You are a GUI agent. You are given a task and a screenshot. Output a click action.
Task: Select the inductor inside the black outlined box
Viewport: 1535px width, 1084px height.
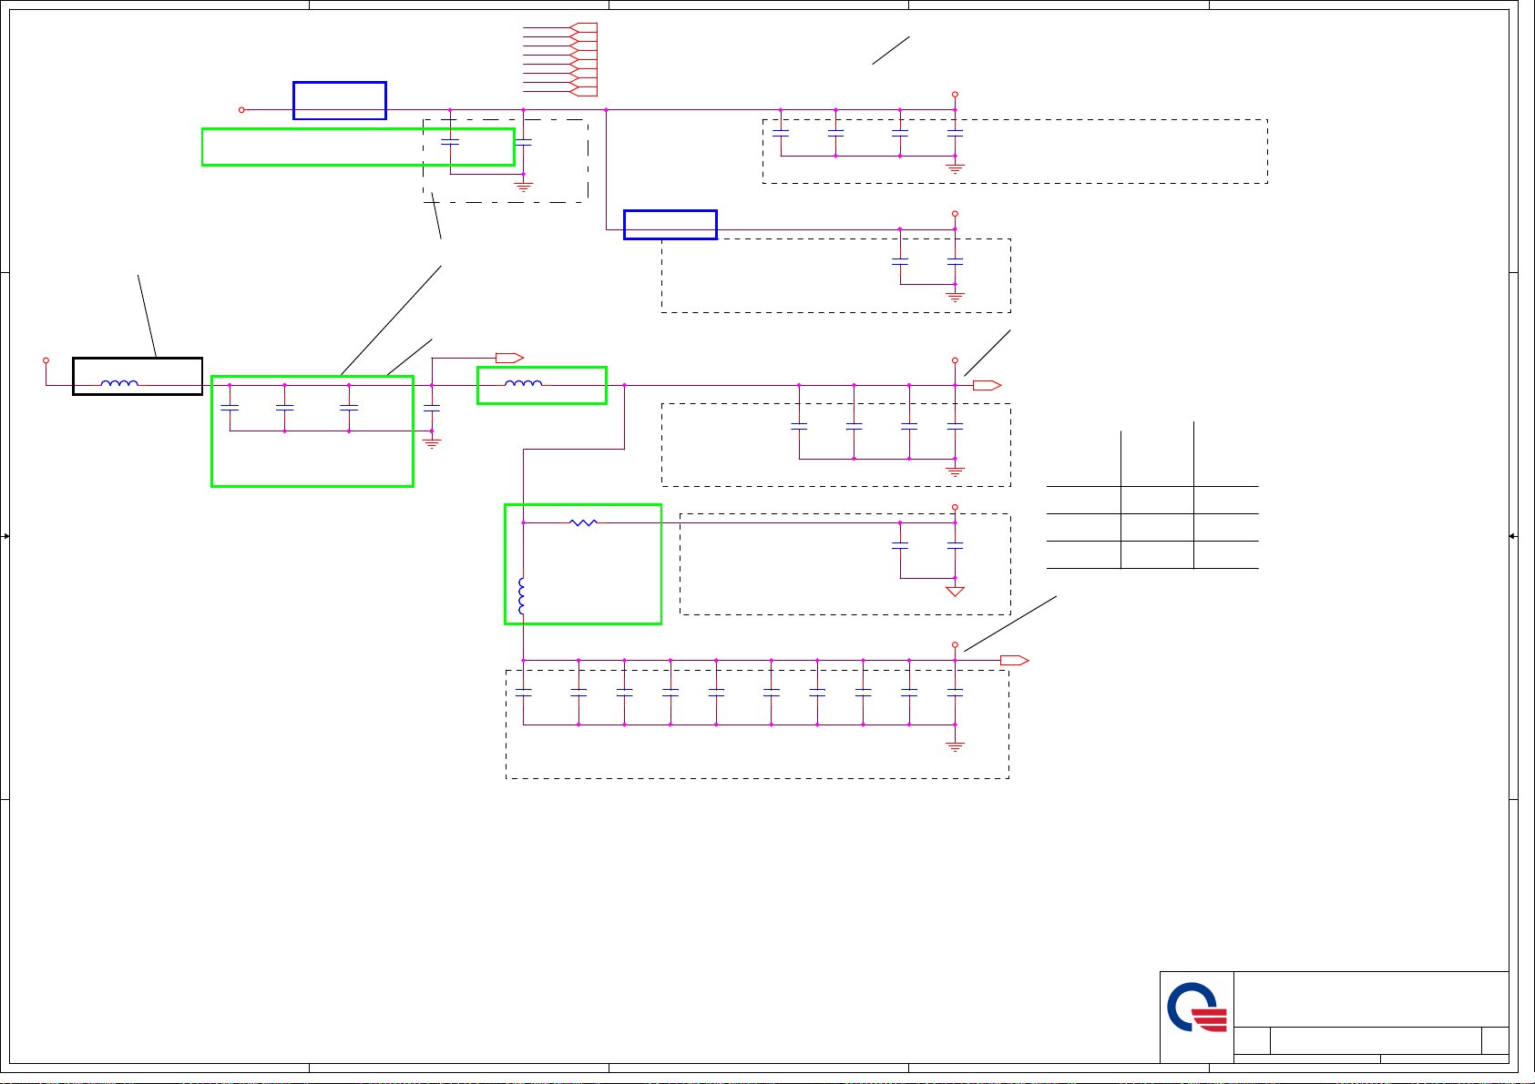click(119, 383)
